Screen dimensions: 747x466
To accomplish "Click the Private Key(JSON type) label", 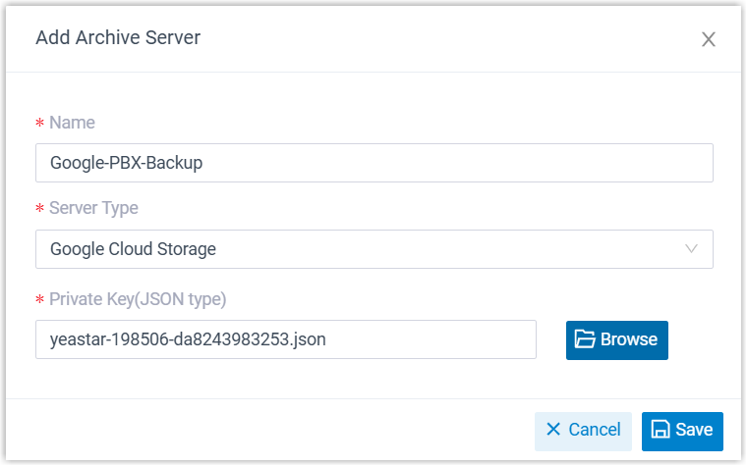I will coord(138,299).
